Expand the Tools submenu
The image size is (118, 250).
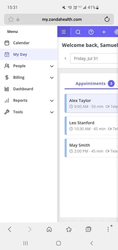[52, 112]
